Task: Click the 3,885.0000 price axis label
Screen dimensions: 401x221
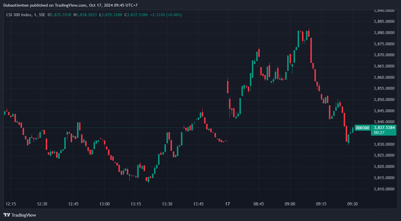Action: [384, 22]
